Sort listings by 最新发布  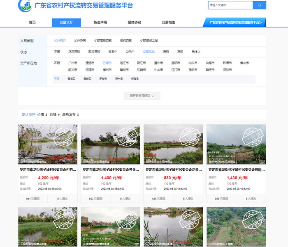coord(70,115)
